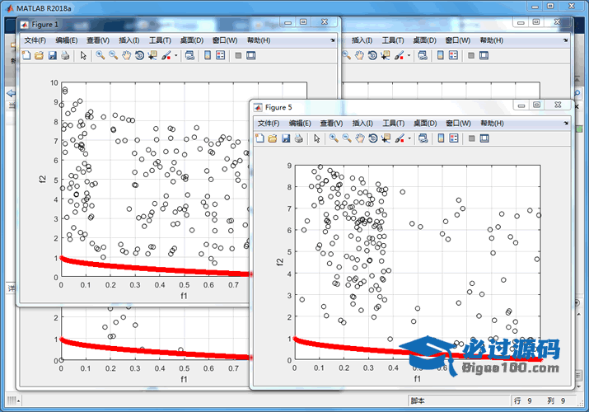This screenshot has height=412, width=589.
Task: Select Data Cursor tool in Figure 1
Action: (152, 55)
